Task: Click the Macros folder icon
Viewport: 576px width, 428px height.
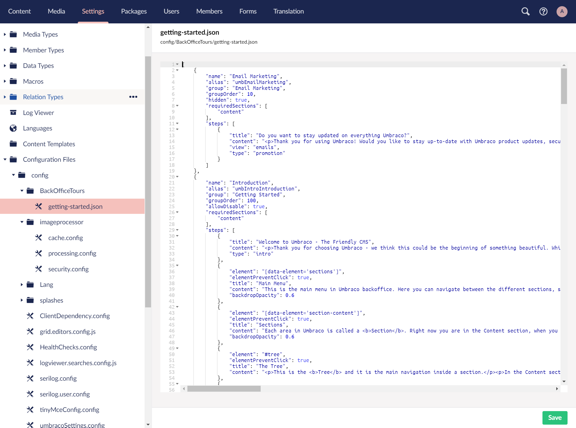Action: (x=13, y=81)
